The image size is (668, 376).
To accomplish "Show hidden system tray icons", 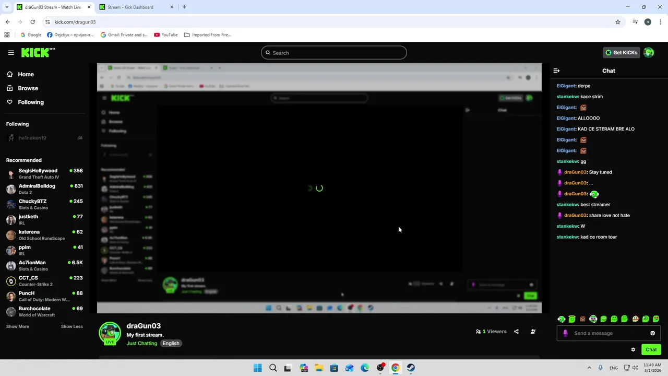I will pyautogui.click(x=589, y=368).
